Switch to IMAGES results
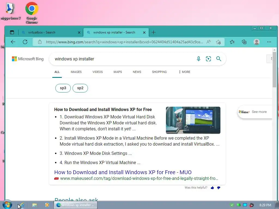 pyautogui.click(x=76, y=72)
